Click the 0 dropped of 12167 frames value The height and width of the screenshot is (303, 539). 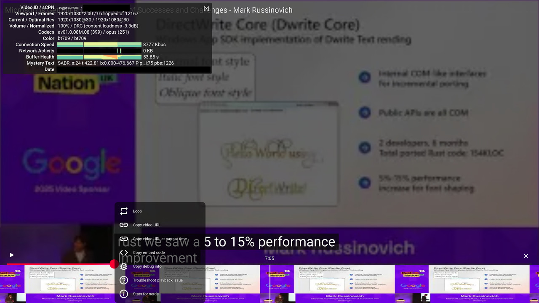(117, 14)
